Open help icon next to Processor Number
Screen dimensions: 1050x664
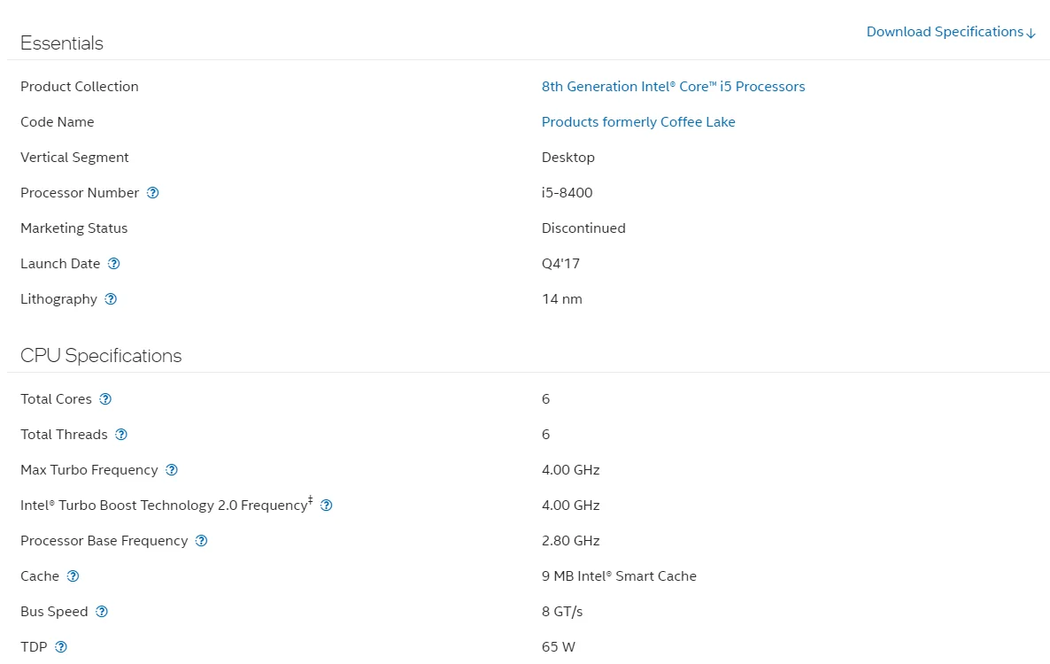152,193
